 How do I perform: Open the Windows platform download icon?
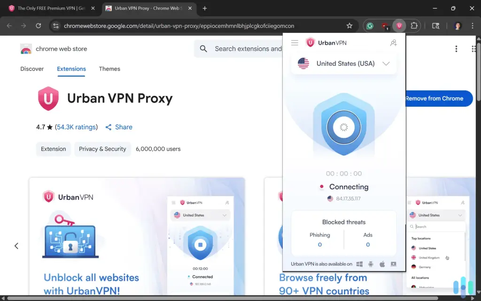point(359,264)
